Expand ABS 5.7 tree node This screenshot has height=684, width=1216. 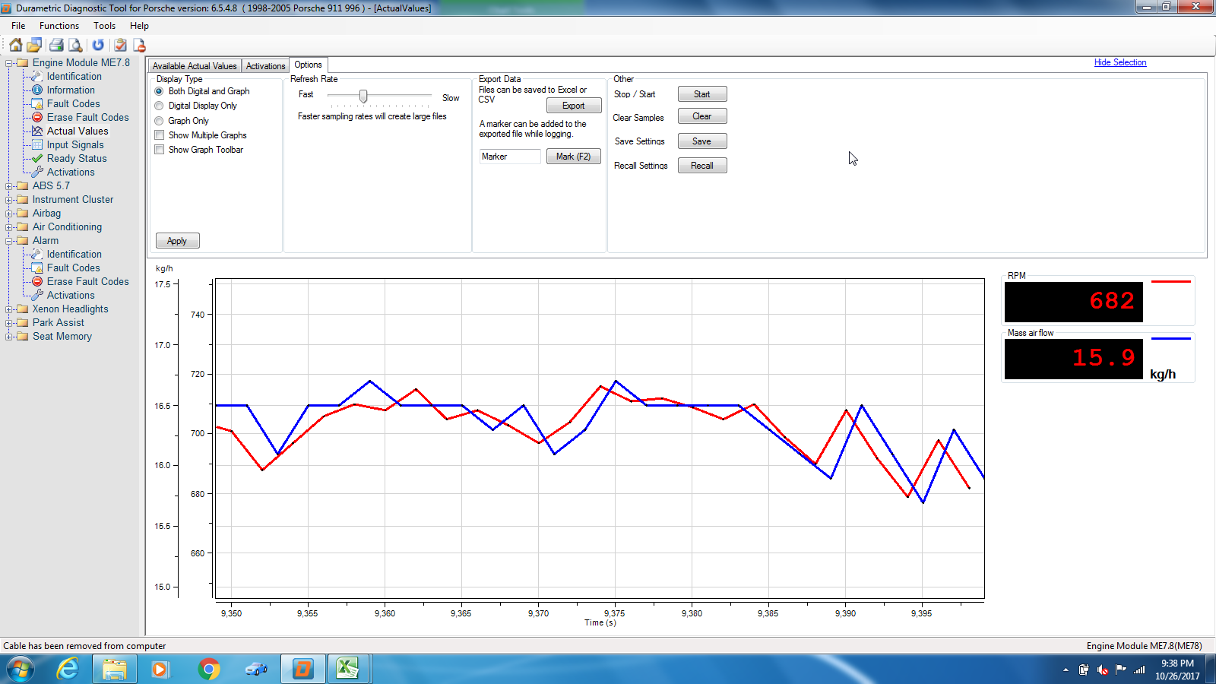9,186
